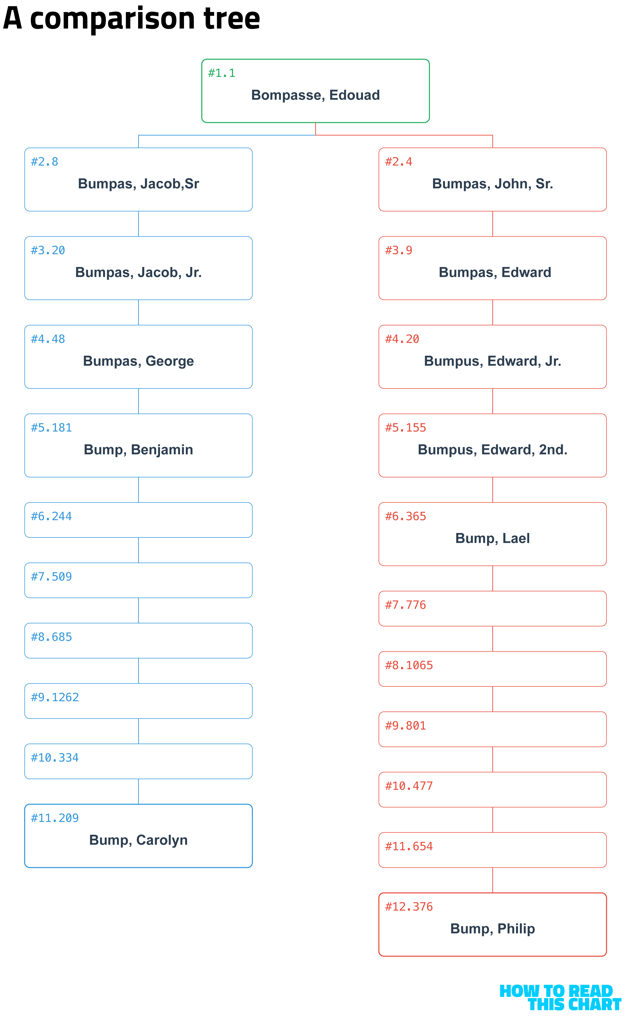Click the Bump, Lael node

point(493,534)
